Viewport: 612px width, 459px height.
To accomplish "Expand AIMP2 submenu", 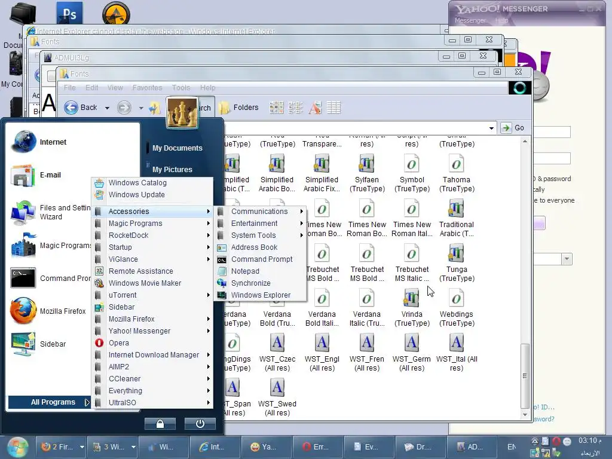I will point(152,367).
